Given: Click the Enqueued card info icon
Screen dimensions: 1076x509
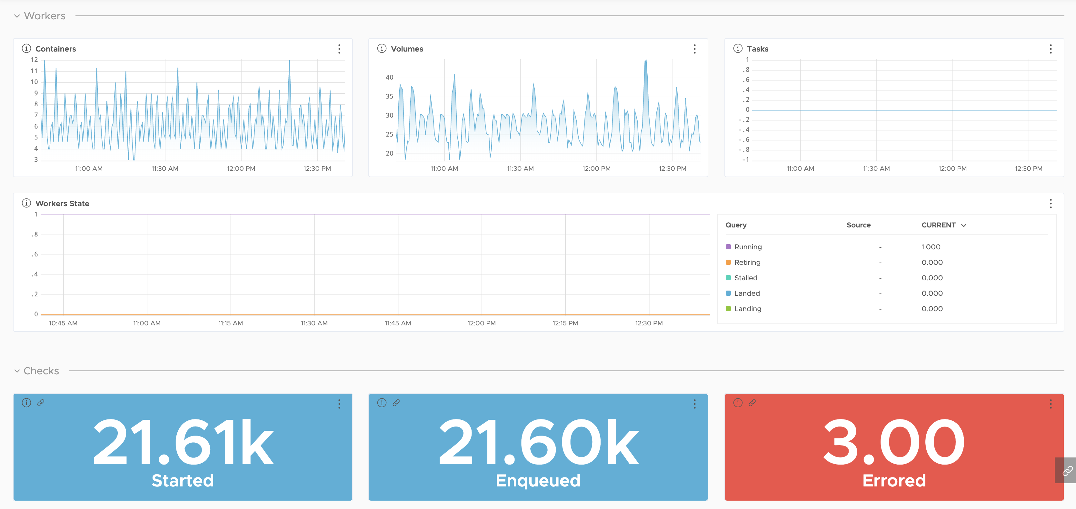Looking at the screenshot, I should click(382, 403).
